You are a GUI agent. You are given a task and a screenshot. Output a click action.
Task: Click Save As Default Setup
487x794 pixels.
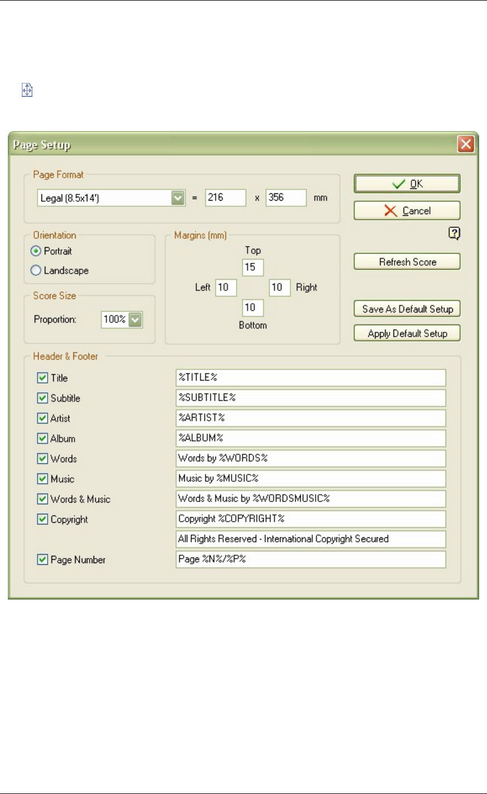click(407, 309)
